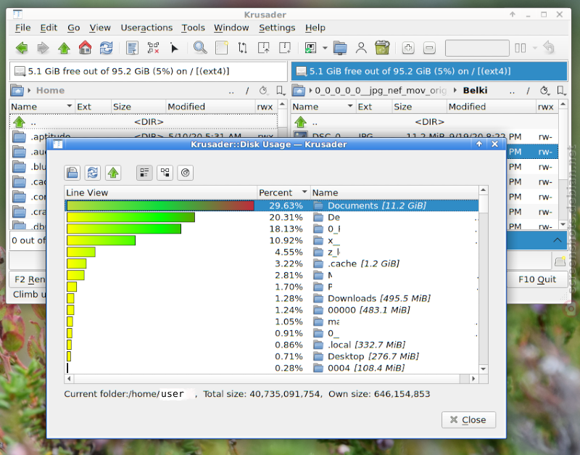
Task: Click the root slash button in left panel
Action: (x=247, y=90)
